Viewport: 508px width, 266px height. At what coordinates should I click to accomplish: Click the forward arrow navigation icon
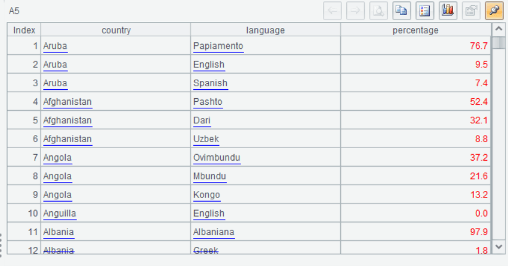click(355, 11)
